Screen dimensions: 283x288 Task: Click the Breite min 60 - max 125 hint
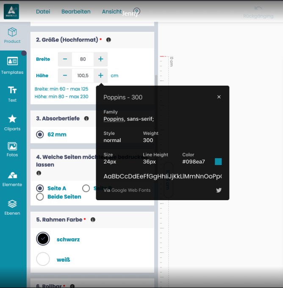click(61, 89)
